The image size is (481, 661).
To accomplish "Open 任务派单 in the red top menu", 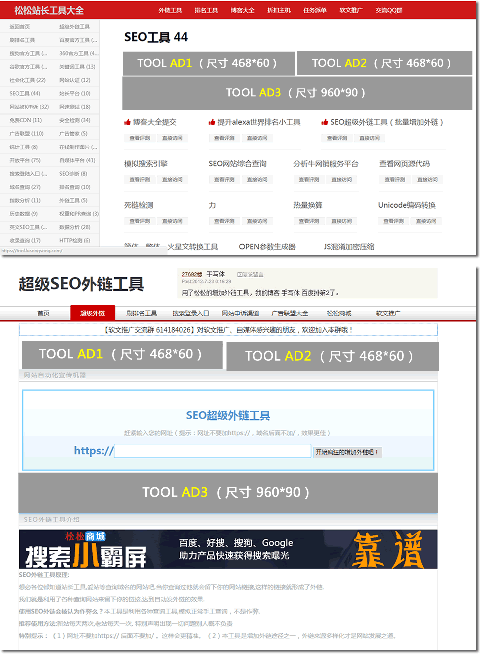I will (315, 10).
